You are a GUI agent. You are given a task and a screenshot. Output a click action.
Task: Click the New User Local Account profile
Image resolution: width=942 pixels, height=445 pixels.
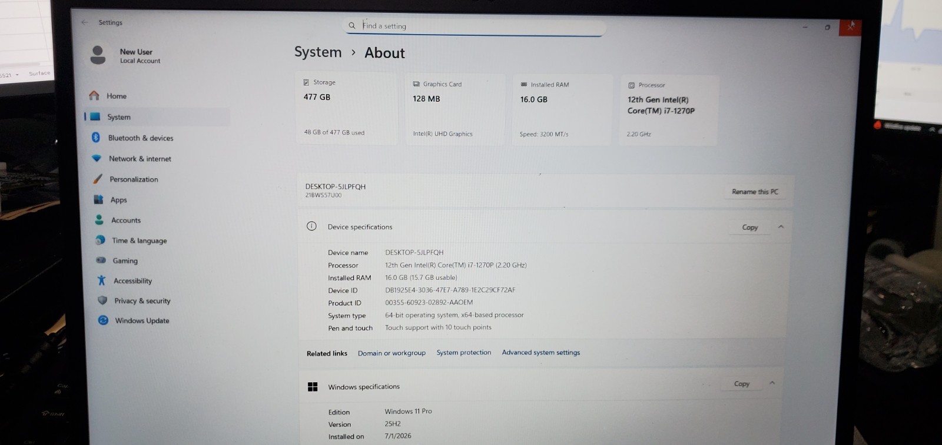pyautogui.click(x=125, y=56)
